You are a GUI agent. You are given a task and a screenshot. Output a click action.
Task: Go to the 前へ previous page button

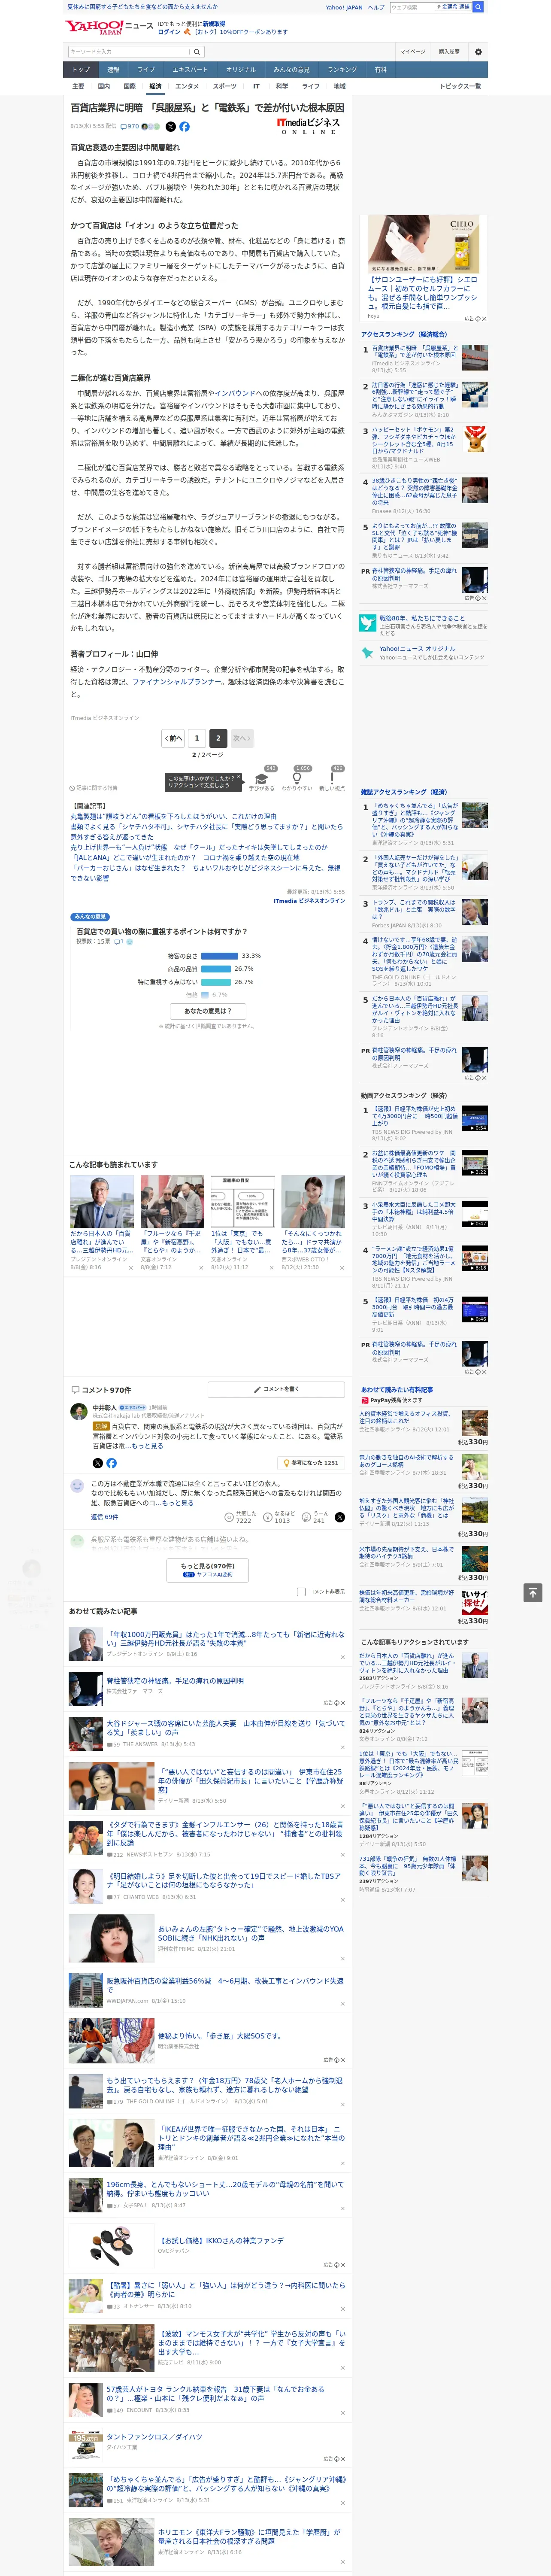coord(173,738)
